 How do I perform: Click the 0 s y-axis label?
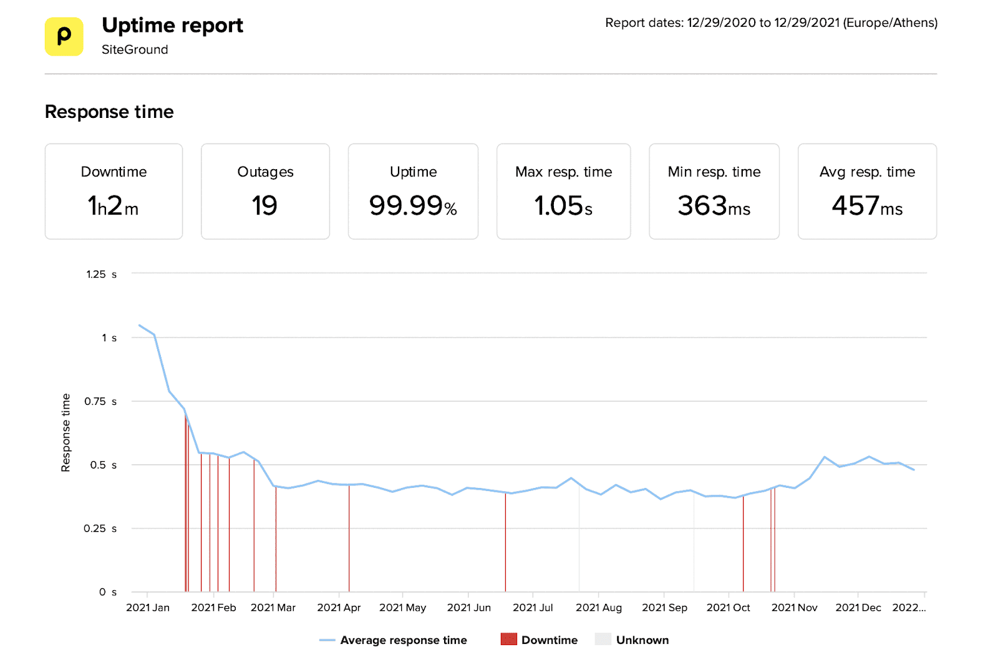click(x=108, y=591)
